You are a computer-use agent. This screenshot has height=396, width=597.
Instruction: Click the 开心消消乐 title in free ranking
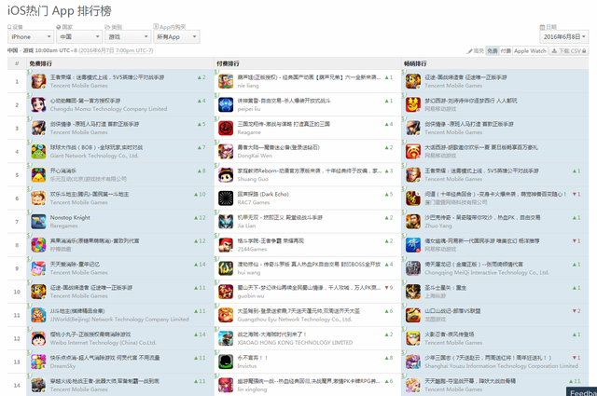click(x=63, y=171)
